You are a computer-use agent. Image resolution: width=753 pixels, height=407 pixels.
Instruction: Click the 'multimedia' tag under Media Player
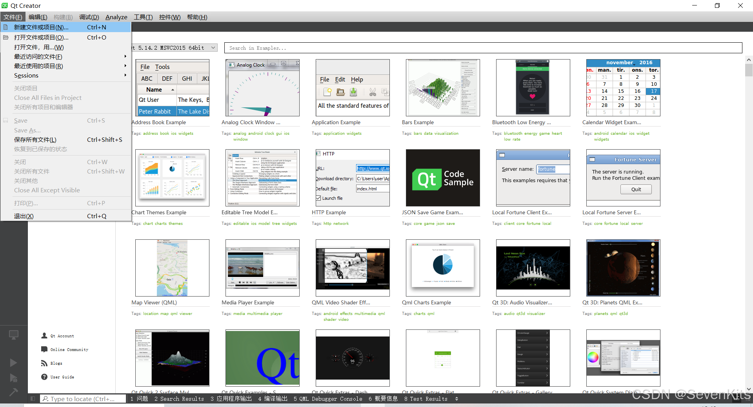point(258,313)
